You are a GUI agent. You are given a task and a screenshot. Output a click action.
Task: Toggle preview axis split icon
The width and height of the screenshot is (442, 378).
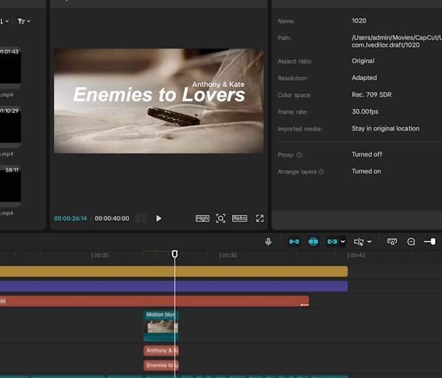coord(359,242)
